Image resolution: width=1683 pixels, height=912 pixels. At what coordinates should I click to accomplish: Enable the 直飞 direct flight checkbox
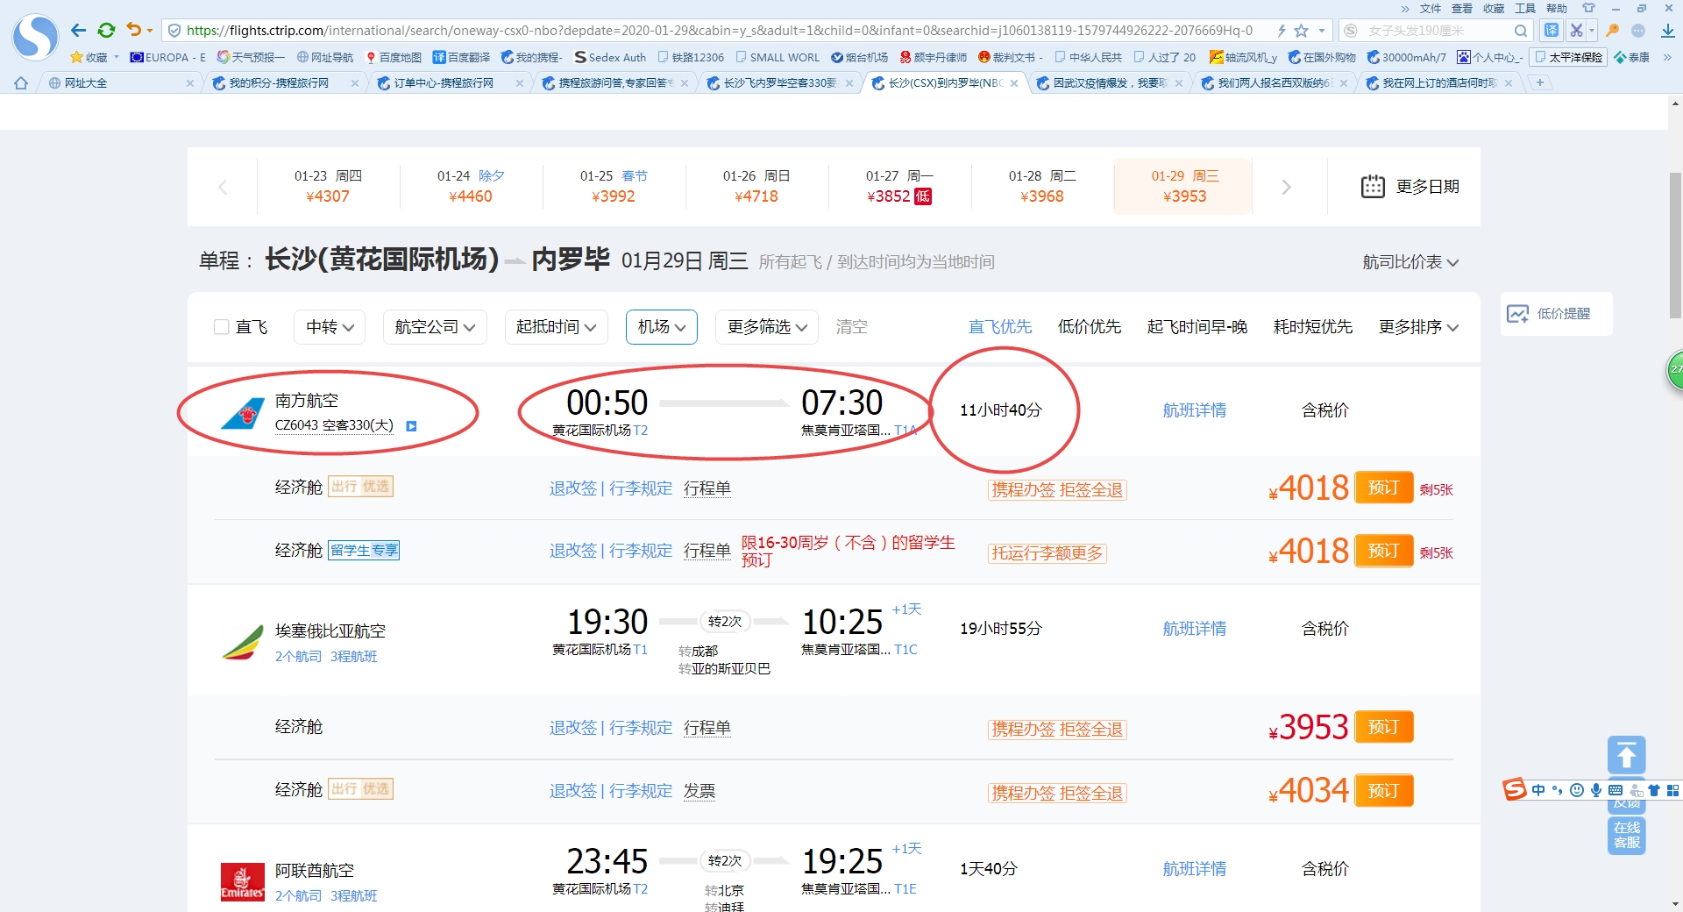(222, 327)
